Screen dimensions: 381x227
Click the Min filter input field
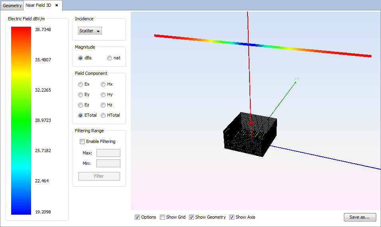(x=108, y=163)
